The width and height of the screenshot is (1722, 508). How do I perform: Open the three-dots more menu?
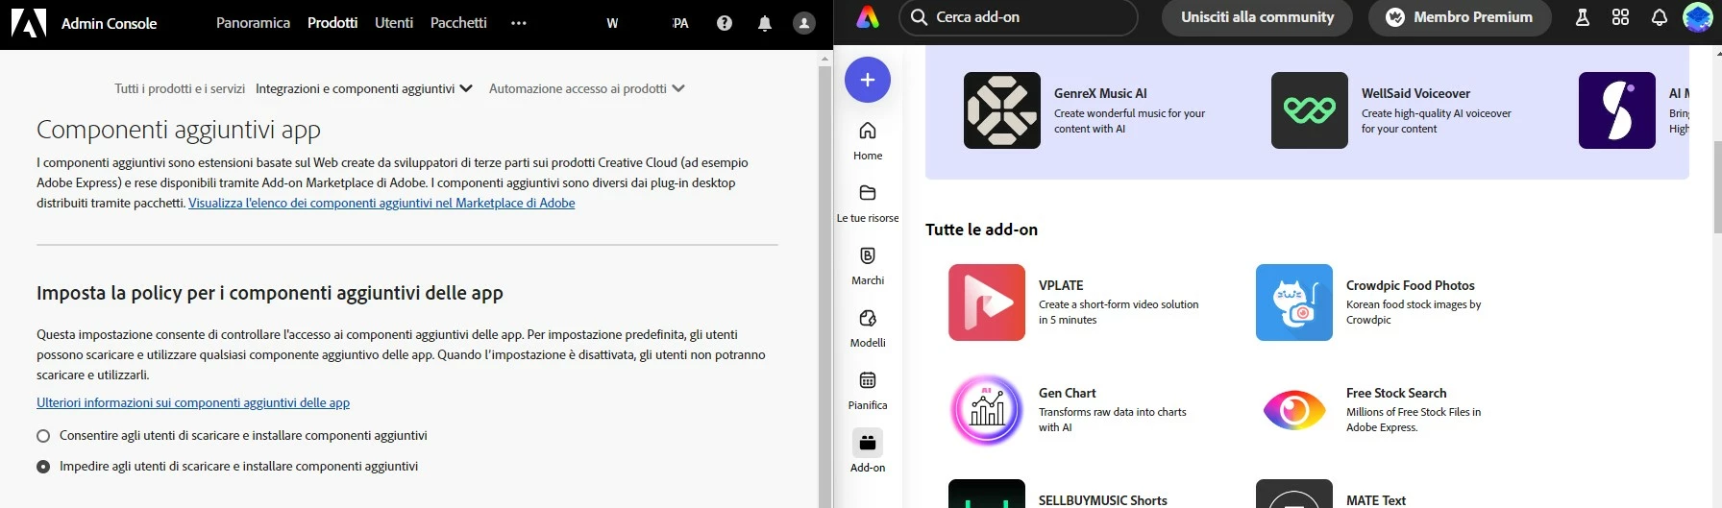(x=519, y=23)
